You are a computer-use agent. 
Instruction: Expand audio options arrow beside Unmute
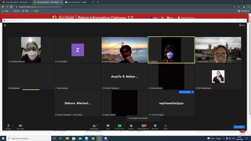[x=13, y=126]
